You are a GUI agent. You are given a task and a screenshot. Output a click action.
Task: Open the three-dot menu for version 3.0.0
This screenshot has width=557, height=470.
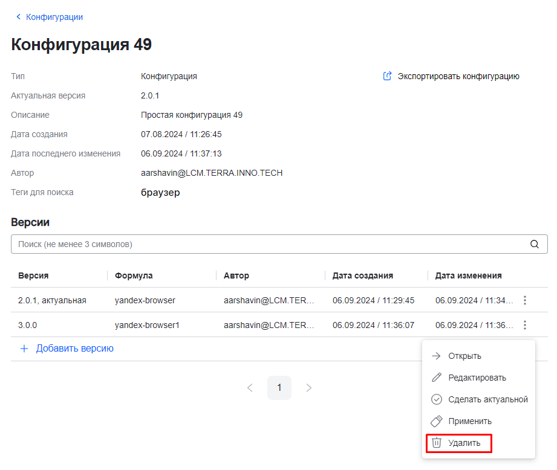click(525, 325)
